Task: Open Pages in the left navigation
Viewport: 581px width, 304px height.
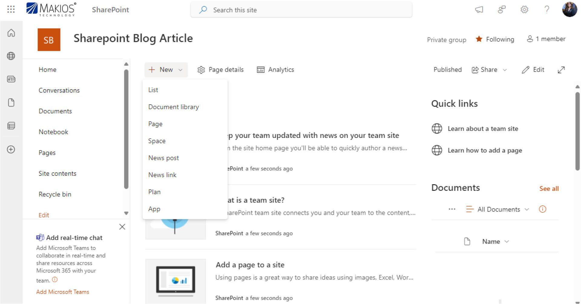Action: (x=47, y=153)
